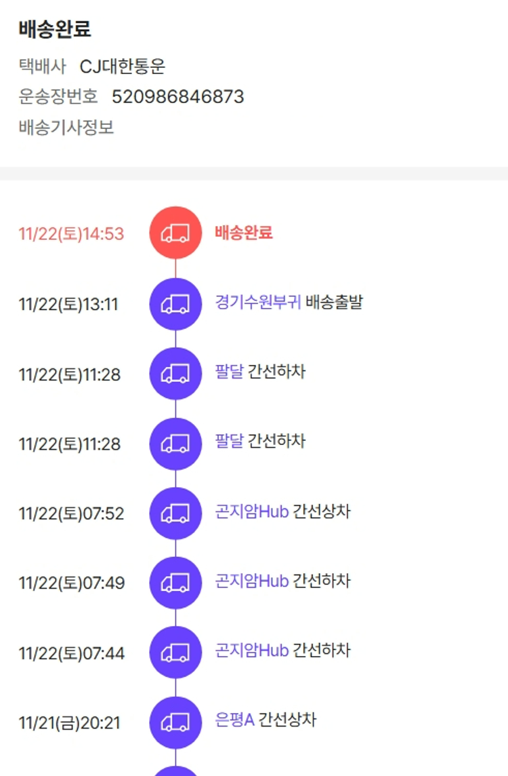Click truck icon for 곤지암Hub 간선상차
Viewport: 508px width, 776px height.
click(175, 513)
